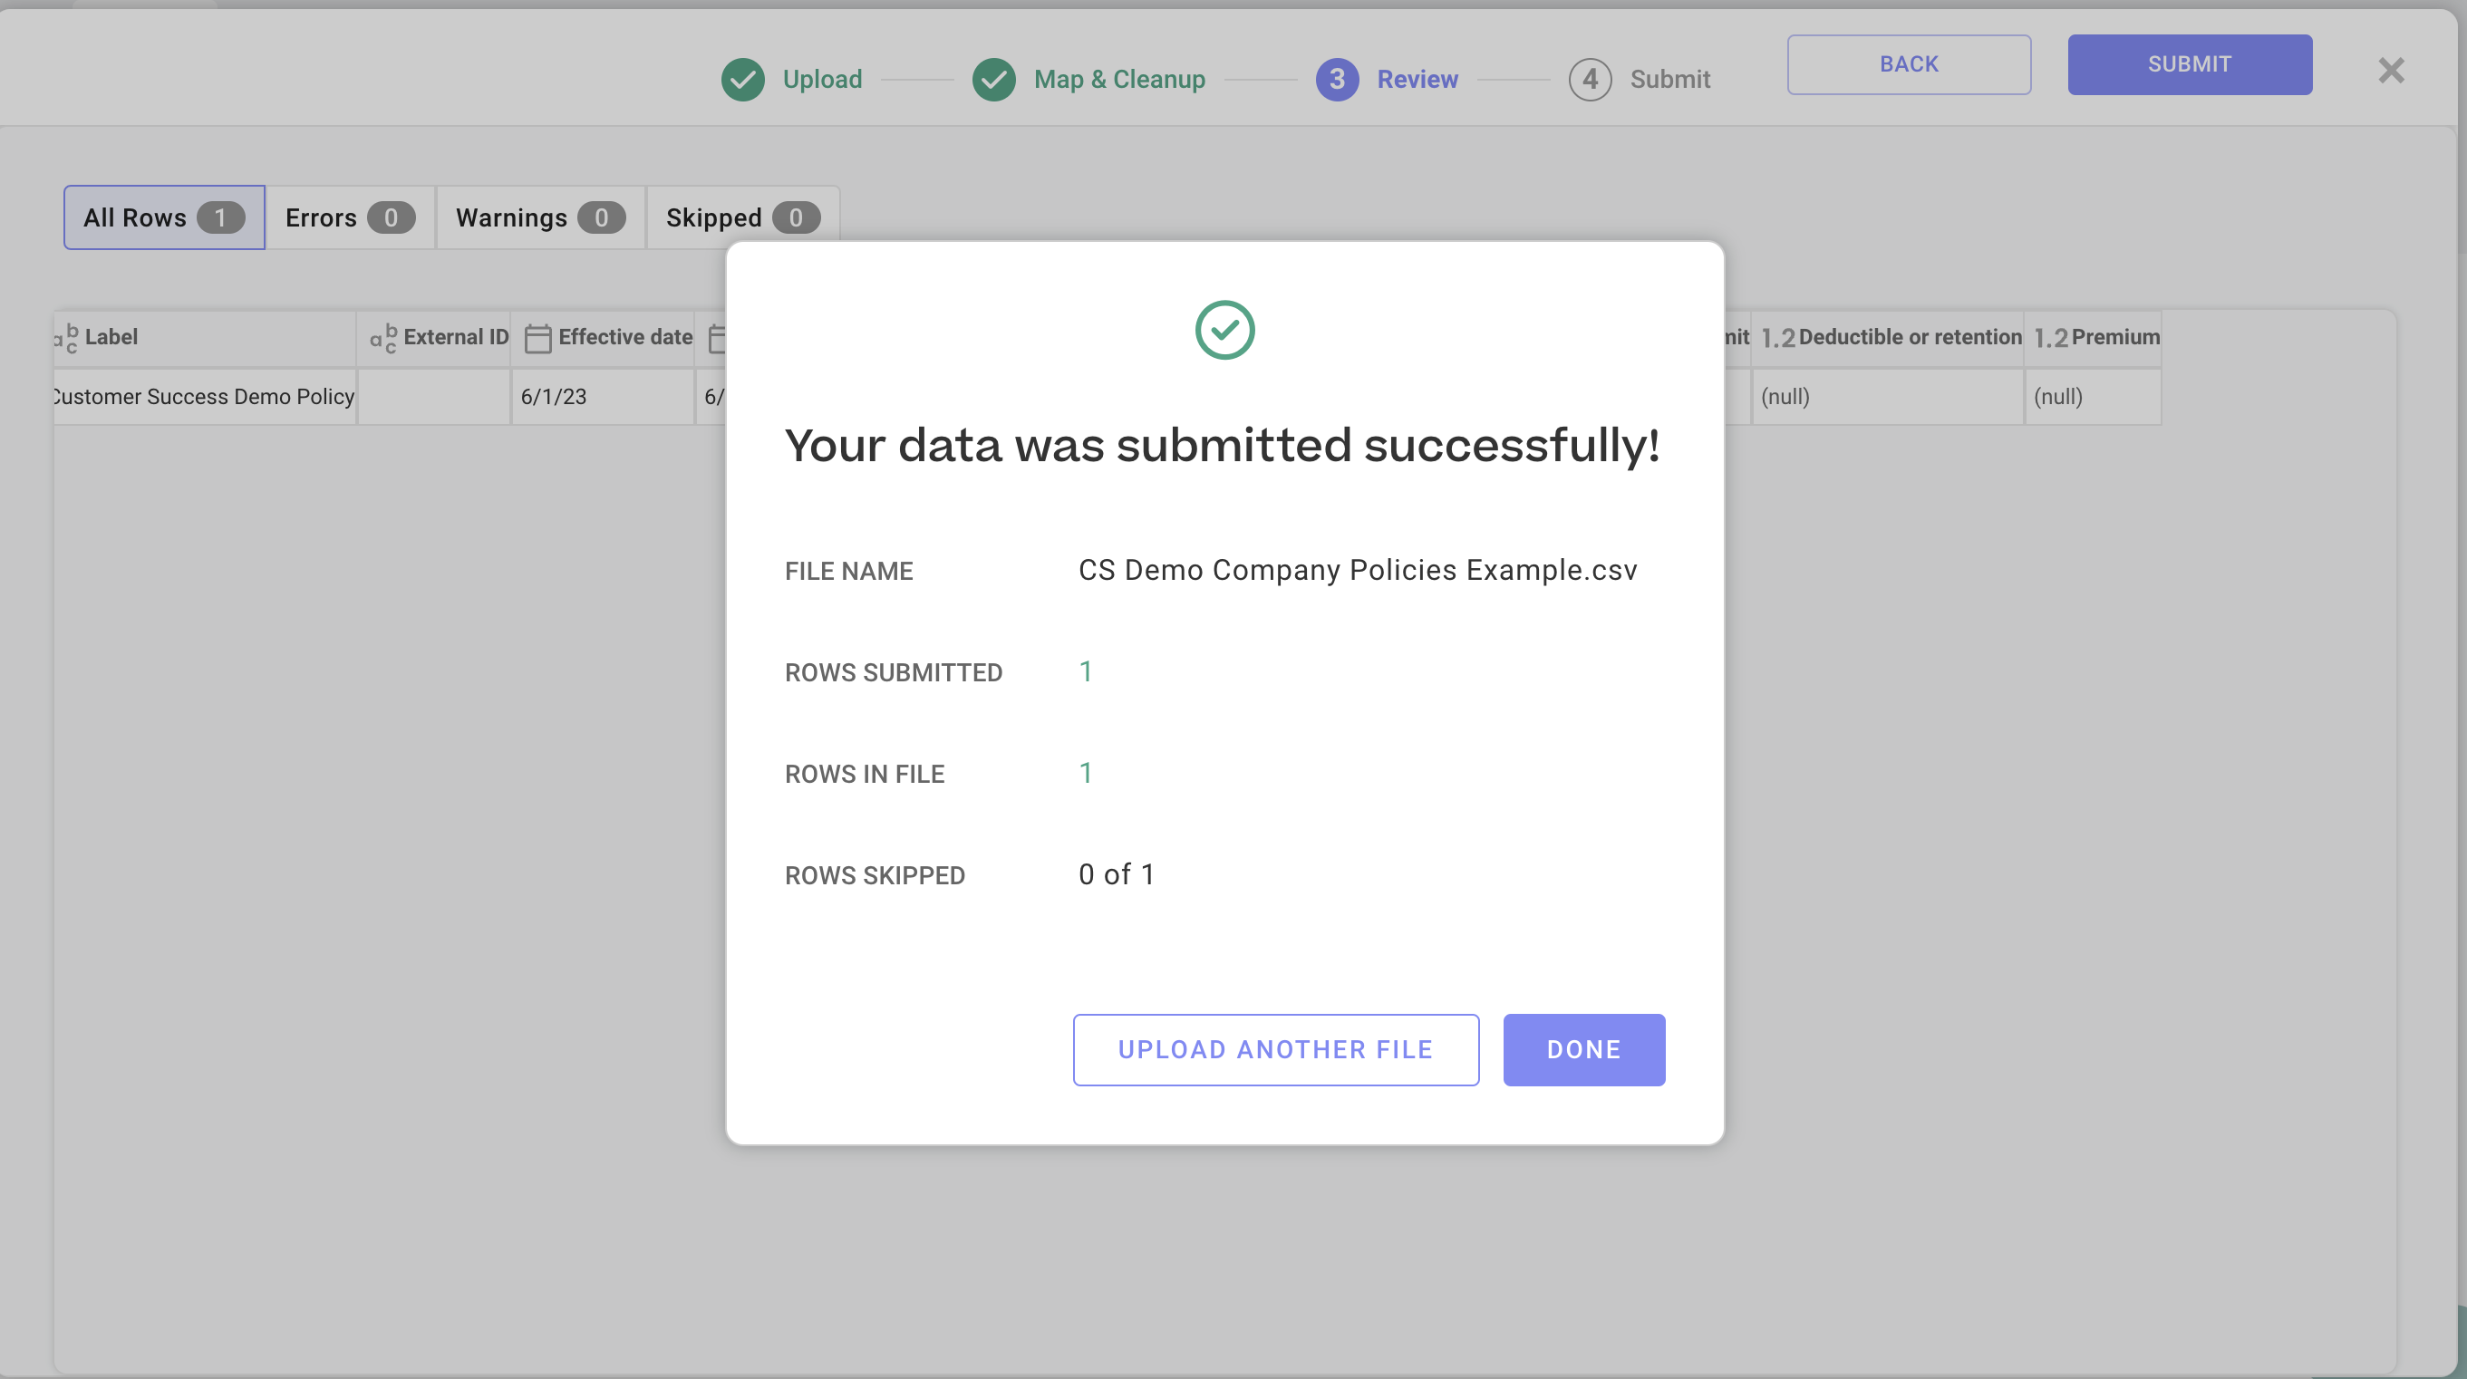Screen dimensions: 2467x1379
Task: Click calendar icon beside Effective date
Action: (x=538, y=338)
